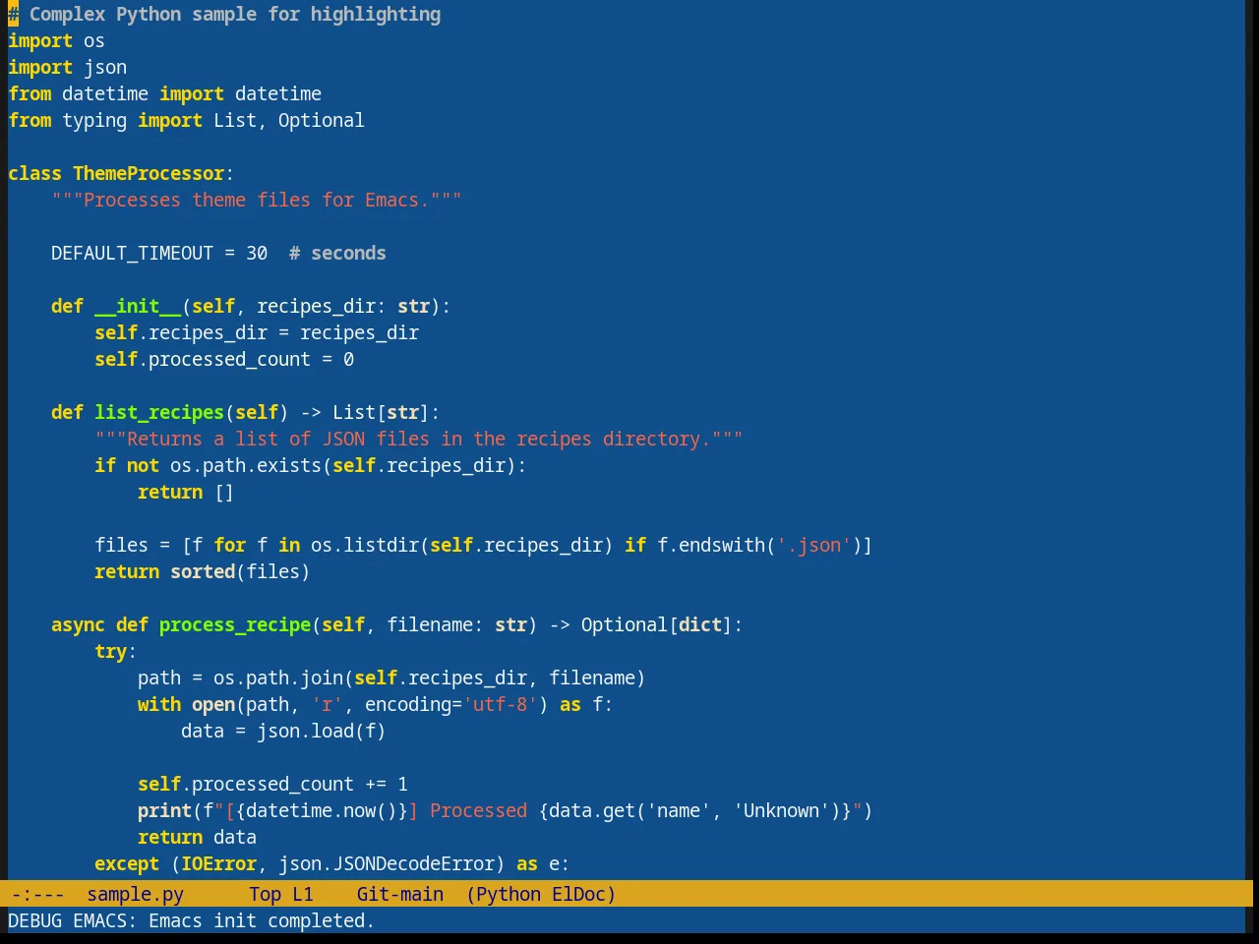The width and height of the screenshot is (1259, 944).
Task: Click the 'print' function call
Action: pos(164,810)
